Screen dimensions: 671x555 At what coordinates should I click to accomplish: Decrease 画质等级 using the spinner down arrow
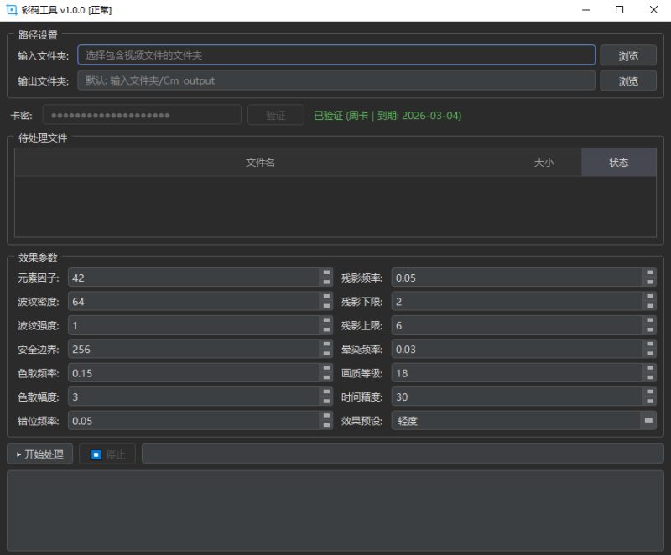pos(648,377)
